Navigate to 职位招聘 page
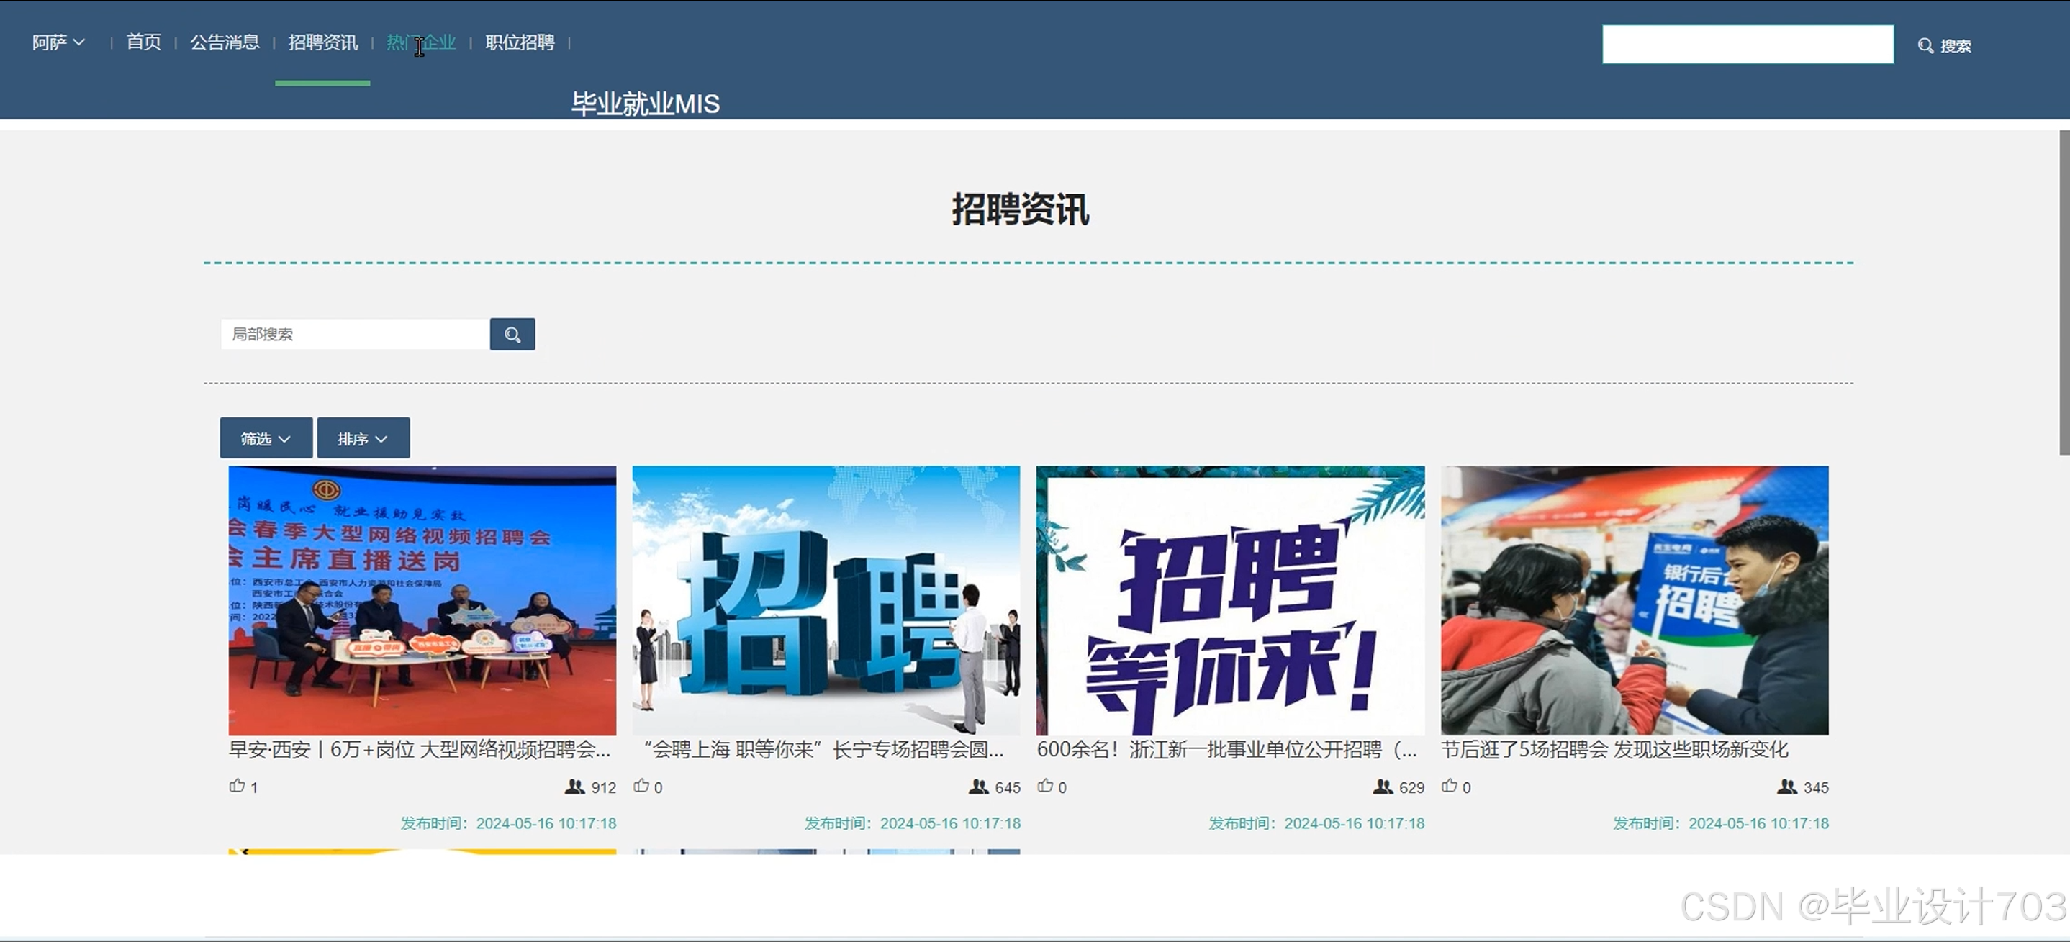The image size is (2070, 942). pos(520,42)
